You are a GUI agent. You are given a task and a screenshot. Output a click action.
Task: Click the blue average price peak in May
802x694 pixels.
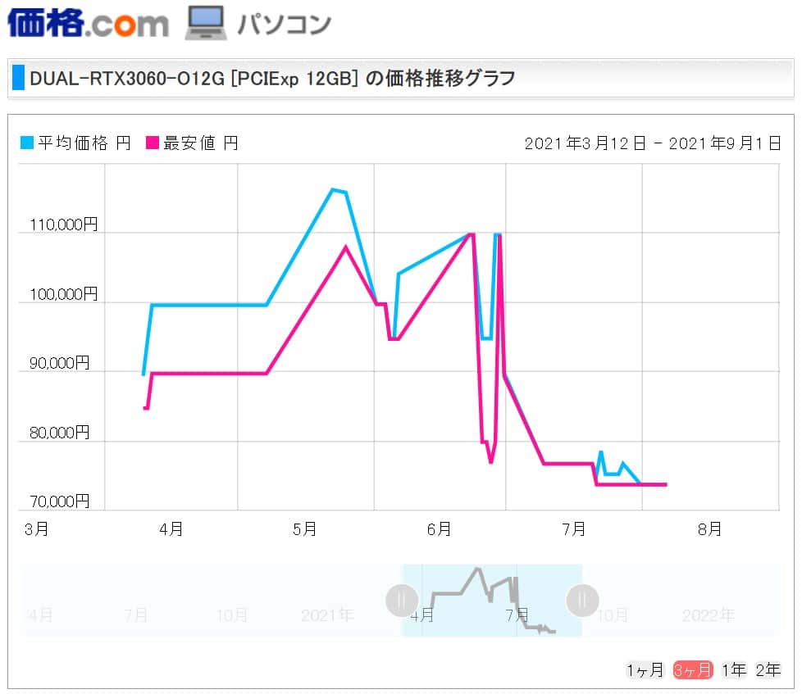pyautogui.click(x=333, y=189)
